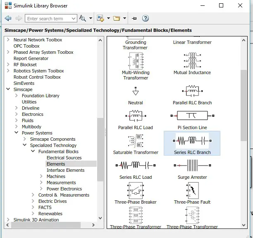Screen dimensions: 253x238
Task: Select Interface Elements in library tree
Action: coord(65,170)
